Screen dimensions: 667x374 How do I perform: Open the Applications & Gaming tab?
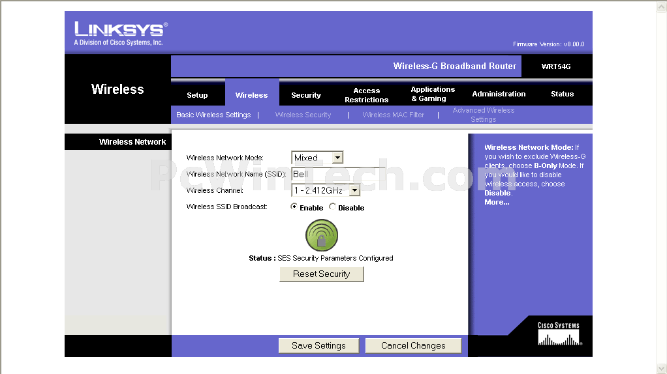pos(433,94)
